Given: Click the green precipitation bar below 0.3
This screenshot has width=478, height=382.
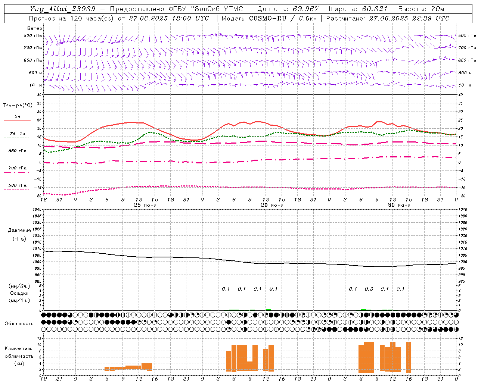Looking at the screenshot, I should [x=363, y=310].
